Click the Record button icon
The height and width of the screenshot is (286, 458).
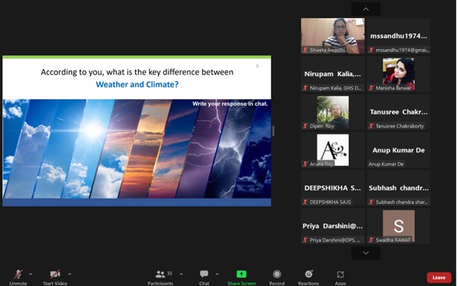point(277,274)
